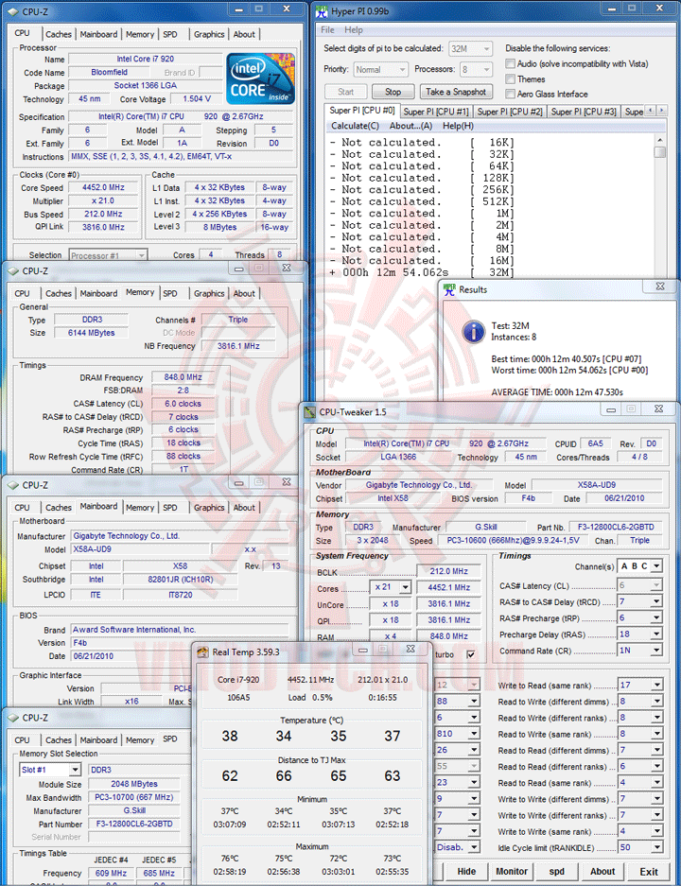Click the Stop button in Hyper PI
The height and width of the screenshot is (886, 681).
(393, 92)
